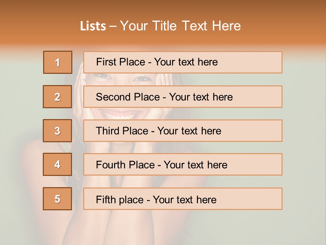This screenshot has width=326, height=245.
Task: Click the smiling mouth in background photo
Action: click(x=124, y=114)
